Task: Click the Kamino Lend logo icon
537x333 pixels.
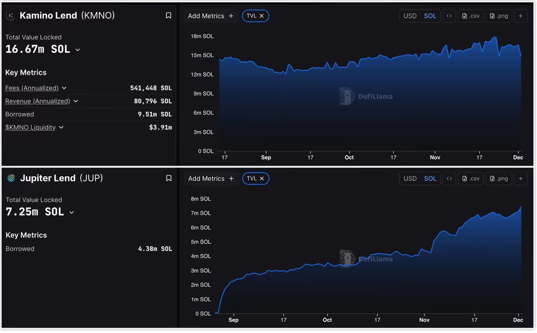Action: [x=11, y=16]
